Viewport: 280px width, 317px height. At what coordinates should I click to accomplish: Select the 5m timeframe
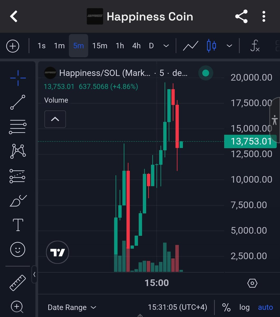click(x=78, y=46)
